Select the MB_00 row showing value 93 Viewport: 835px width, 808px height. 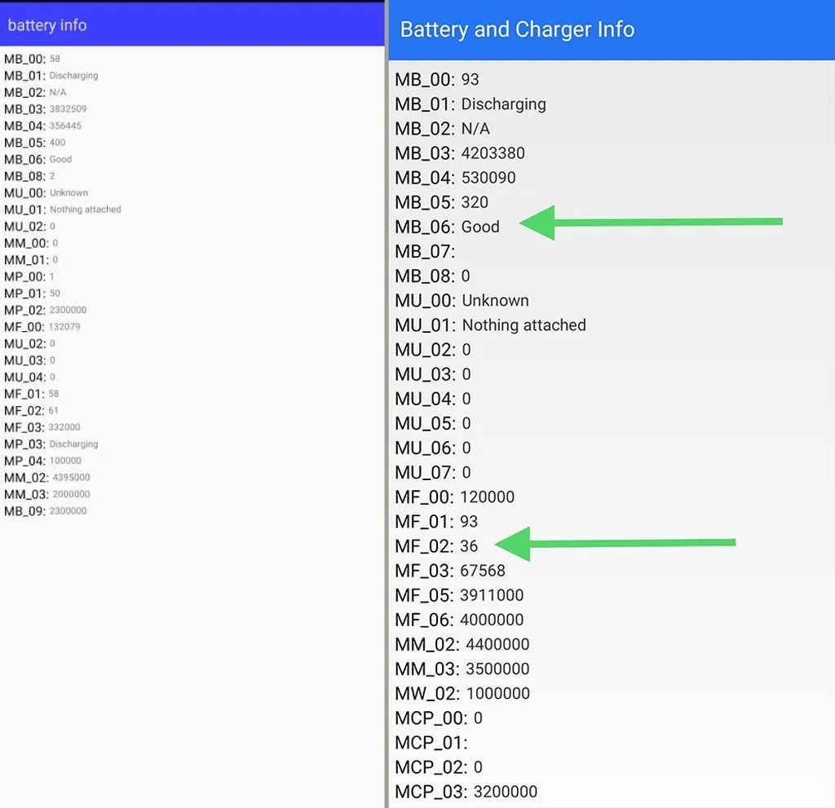436,80
